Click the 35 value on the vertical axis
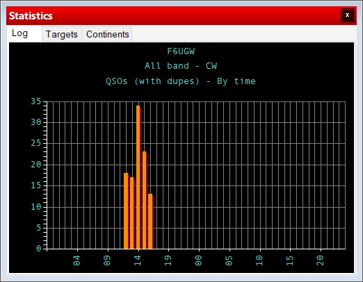 tap(36, 101)
